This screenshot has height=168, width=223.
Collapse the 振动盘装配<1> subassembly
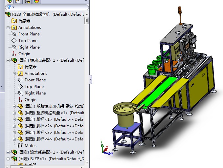point(8,60)
